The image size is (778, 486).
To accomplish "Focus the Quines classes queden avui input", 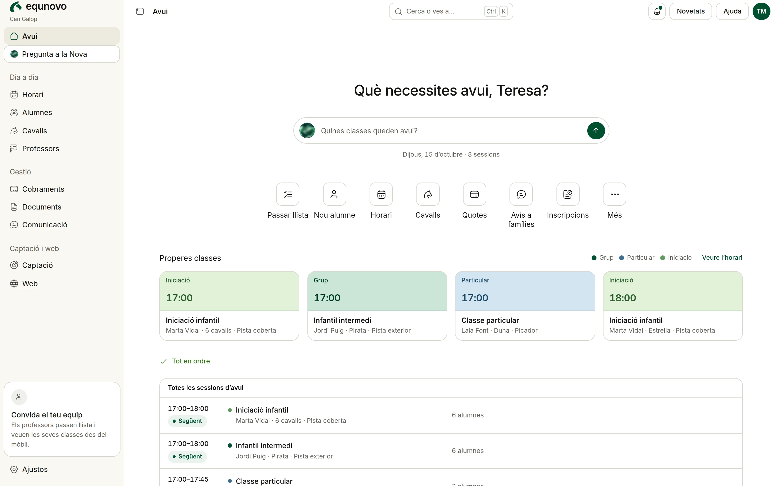I will click(451, 131).
